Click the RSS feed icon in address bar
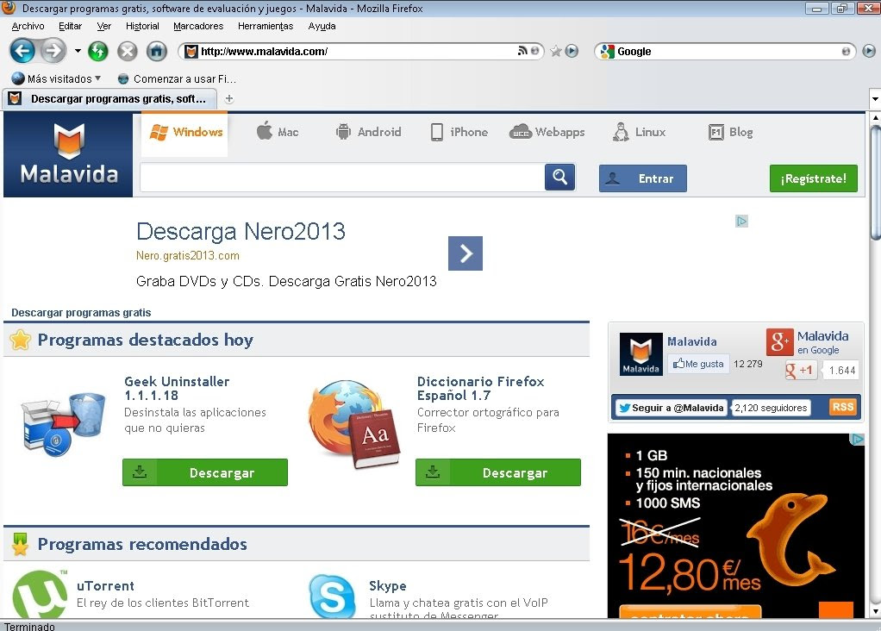This screenshot has height=631, width=881. click(x=522, y=51)
